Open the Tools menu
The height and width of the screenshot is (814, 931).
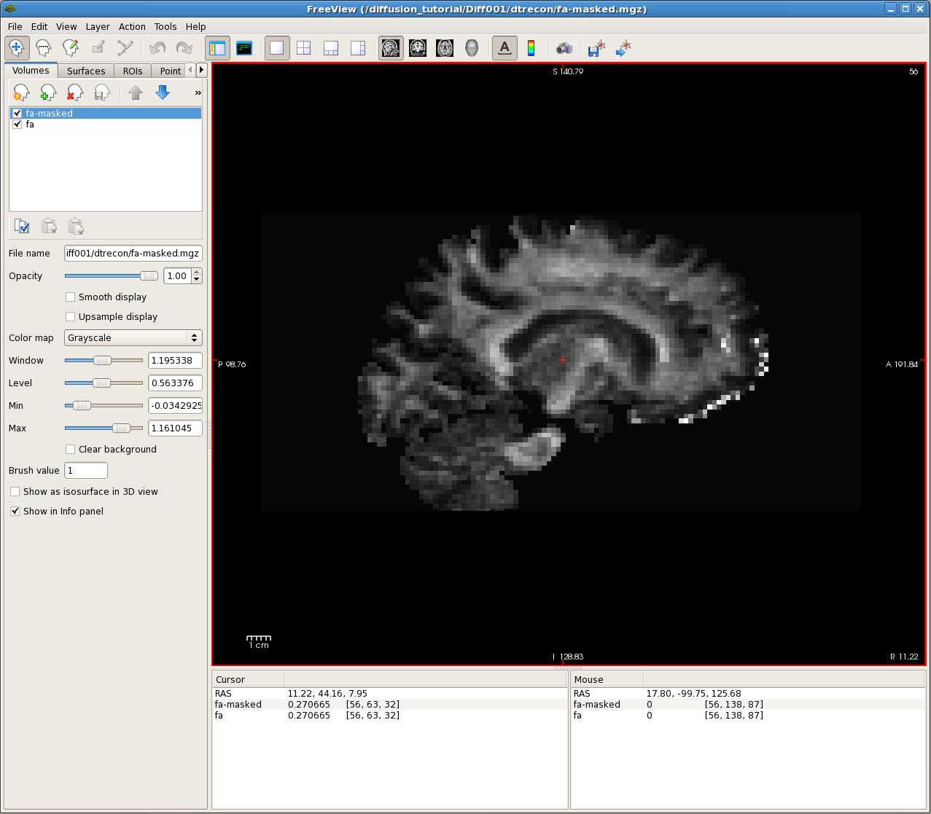[165, 26]
